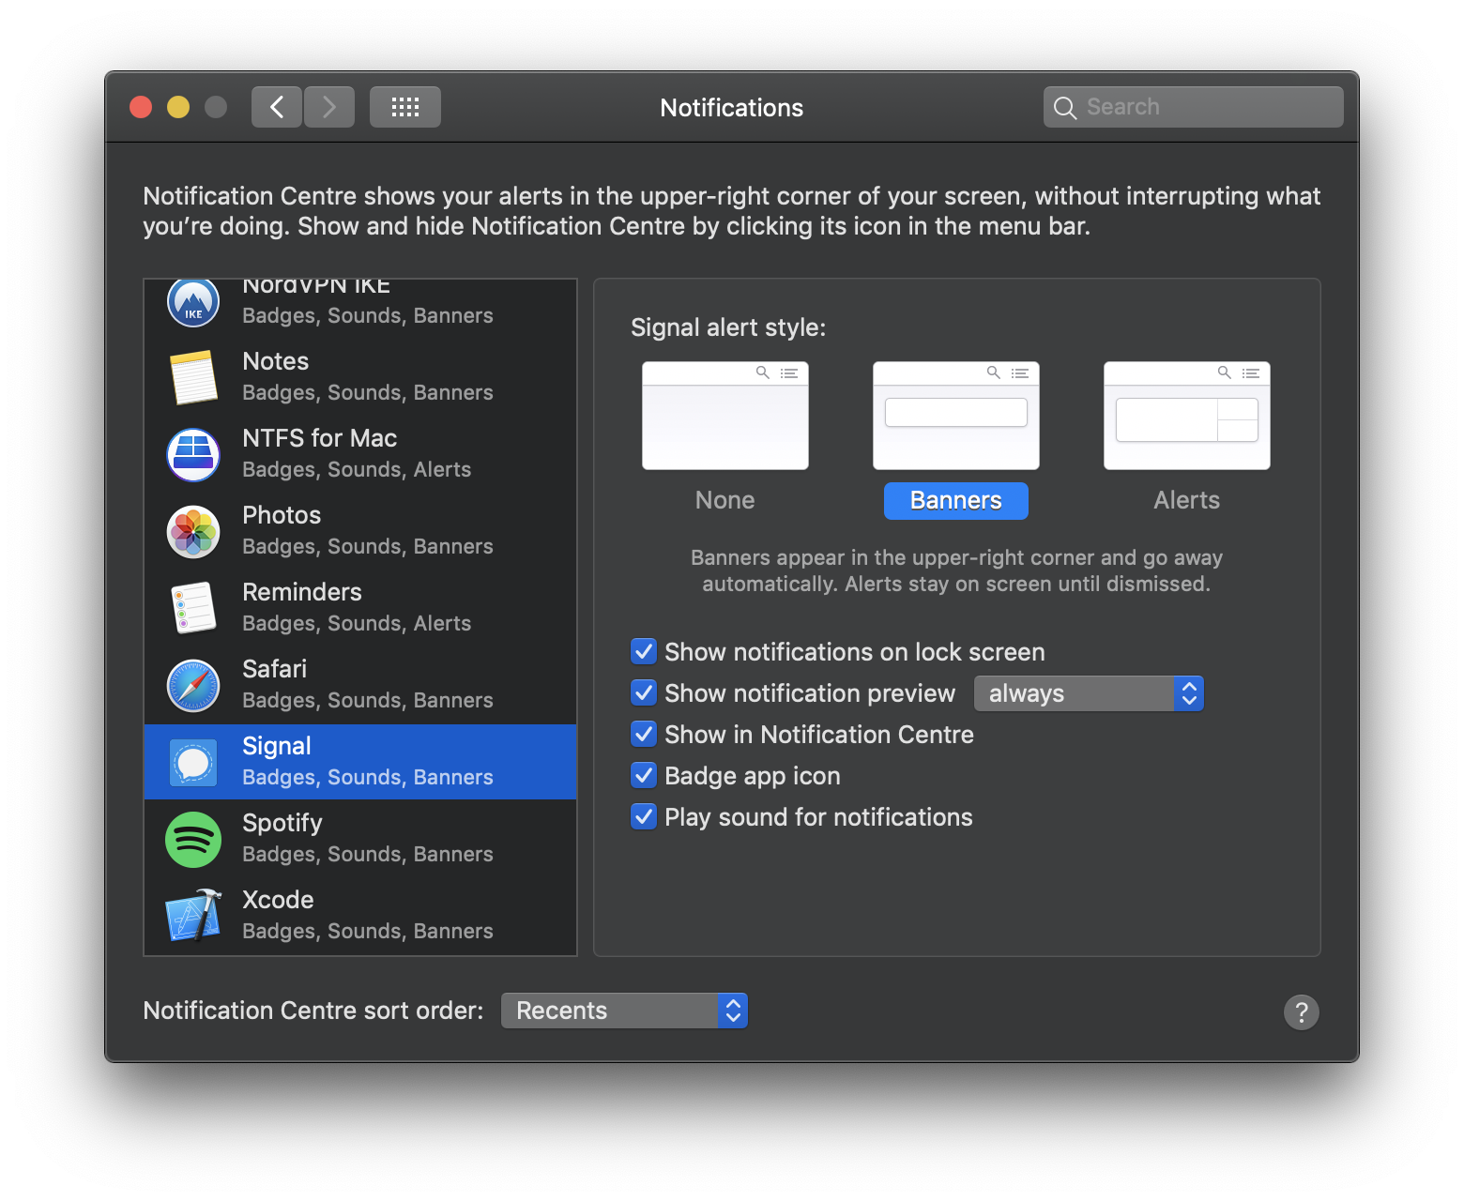
Task: Select Xcode in the app list
Action: (x=360, y=916)
